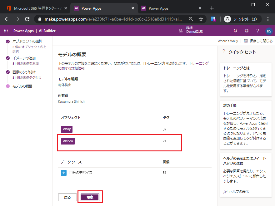Open the help question mark in header
The width and height of the screenshot is (275, 206).
[x=257, y=31]
